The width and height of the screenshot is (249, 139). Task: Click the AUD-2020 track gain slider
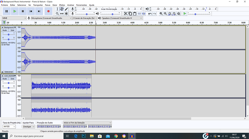click(9, 83)
